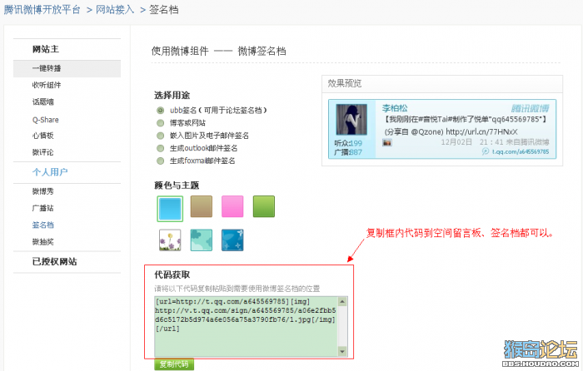The image size is (583, 371).
Task: Open 广播站 in the sidebar
Action: 43,208
